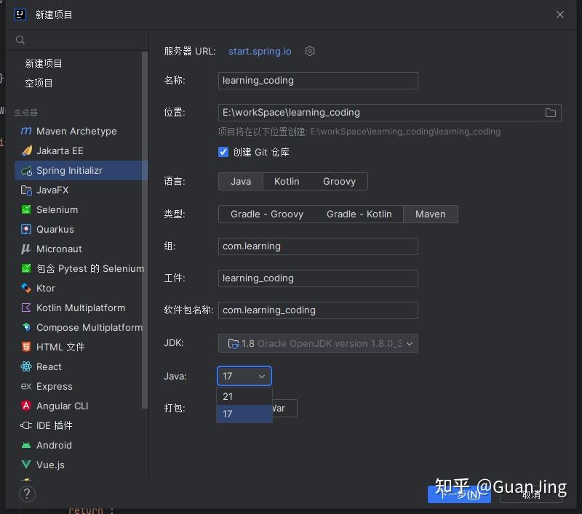582x514 pixels.
Task: Switch language to Kotlin
Action: pyautogui.click(x=287, y=181)
